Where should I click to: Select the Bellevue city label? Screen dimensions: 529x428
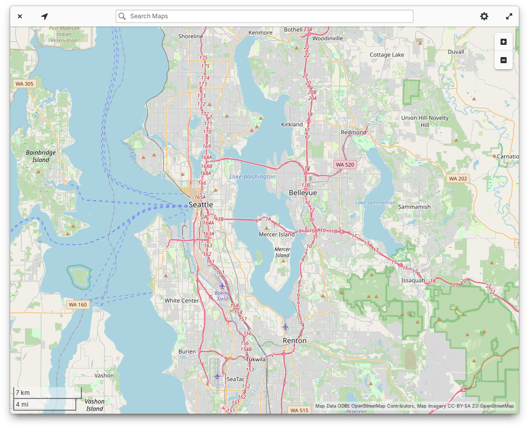tap(303, 193)
